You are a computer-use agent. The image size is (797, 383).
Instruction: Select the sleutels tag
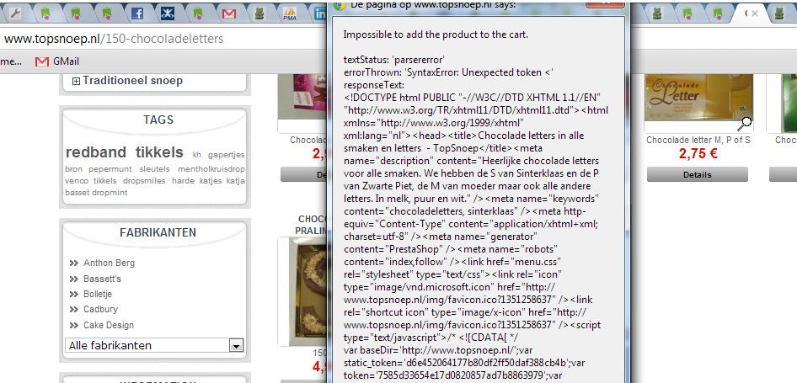click(154, 168)
